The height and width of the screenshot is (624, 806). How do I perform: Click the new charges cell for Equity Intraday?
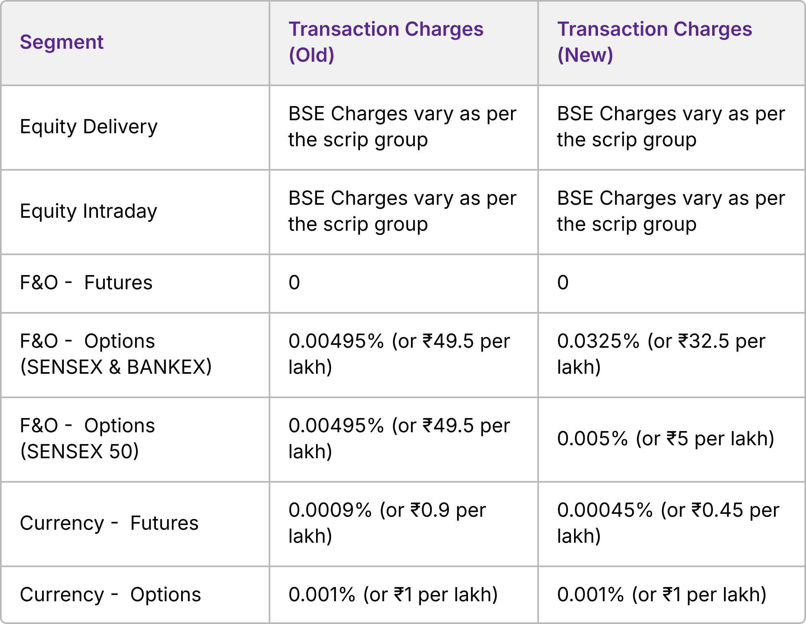pos(671,211)
